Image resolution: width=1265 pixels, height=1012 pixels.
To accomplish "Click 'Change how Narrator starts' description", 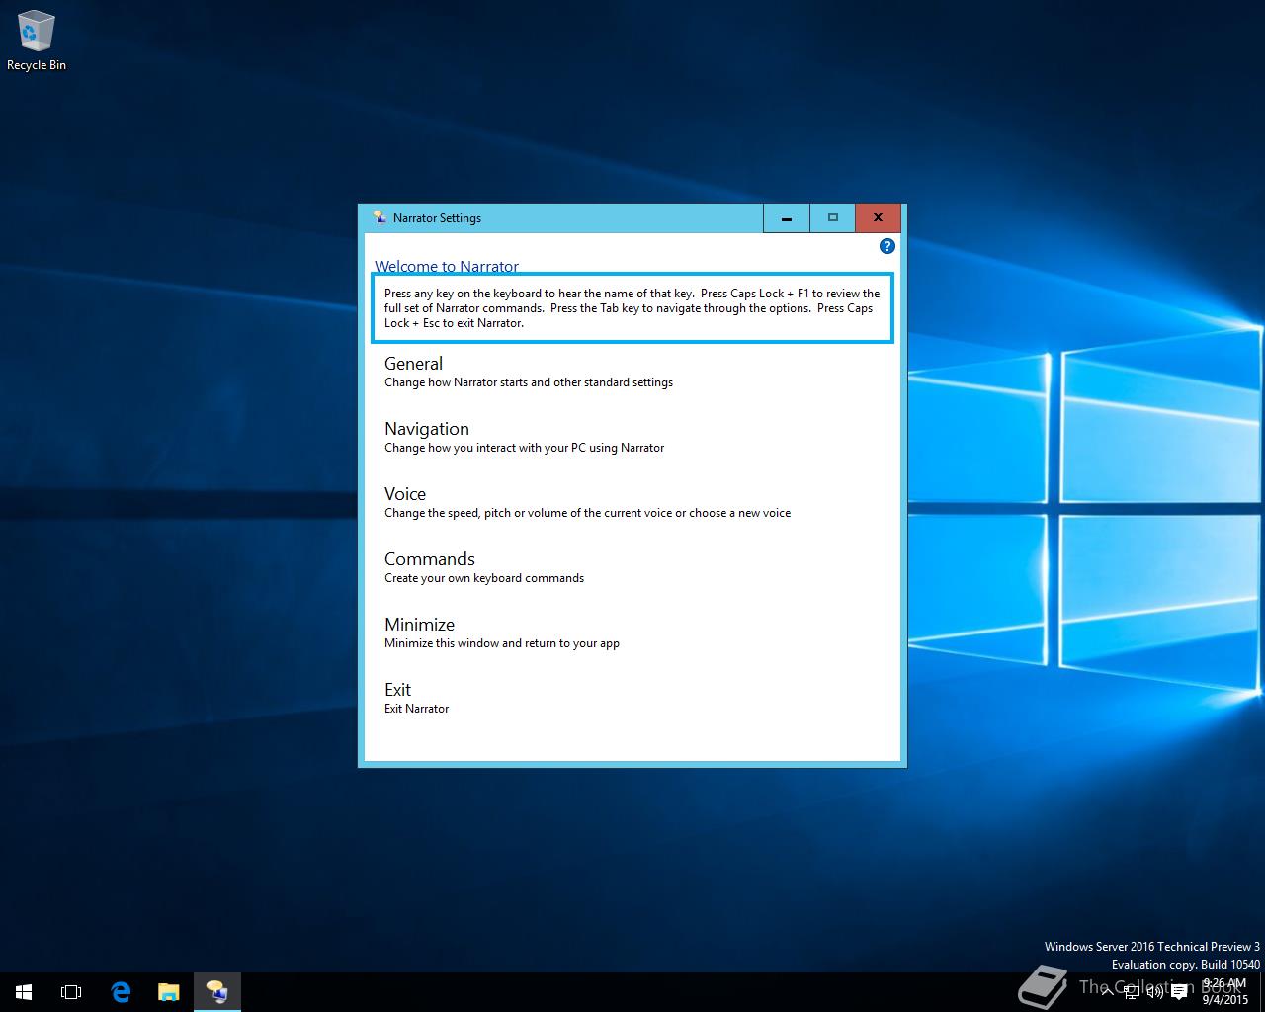I will pos(529,382).
